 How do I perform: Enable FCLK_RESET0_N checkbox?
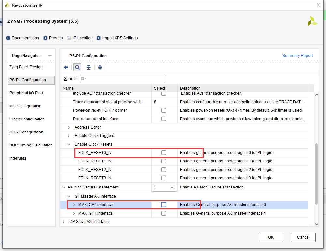(164, 153)
